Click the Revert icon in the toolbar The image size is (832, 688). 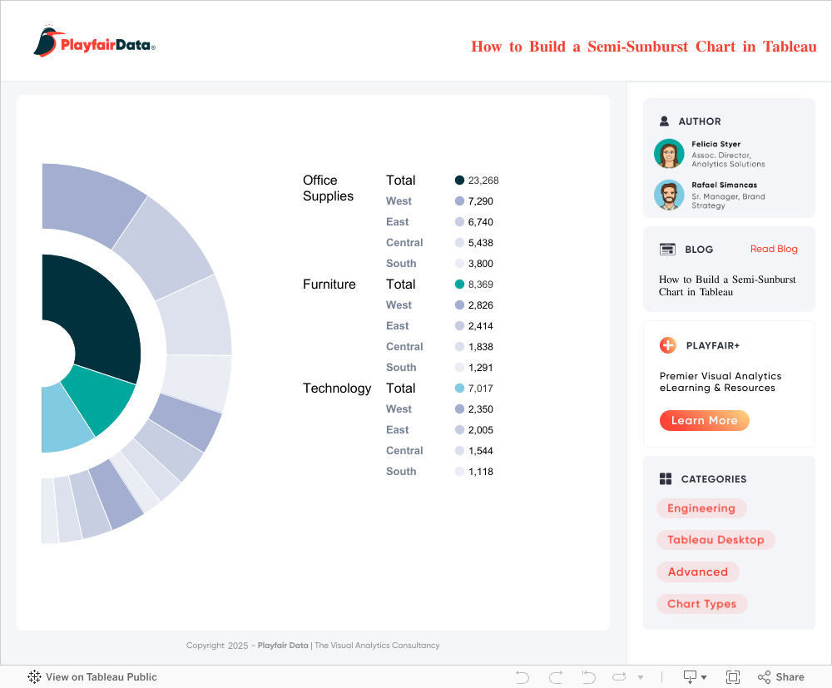point(588,677)
